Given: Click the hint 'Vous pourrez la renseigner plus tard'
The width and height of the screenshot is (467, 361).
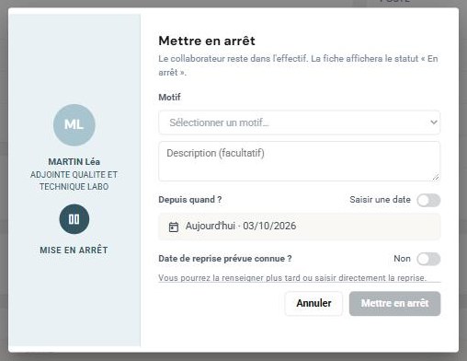Looking at the screenshot, I should [230, 278].
